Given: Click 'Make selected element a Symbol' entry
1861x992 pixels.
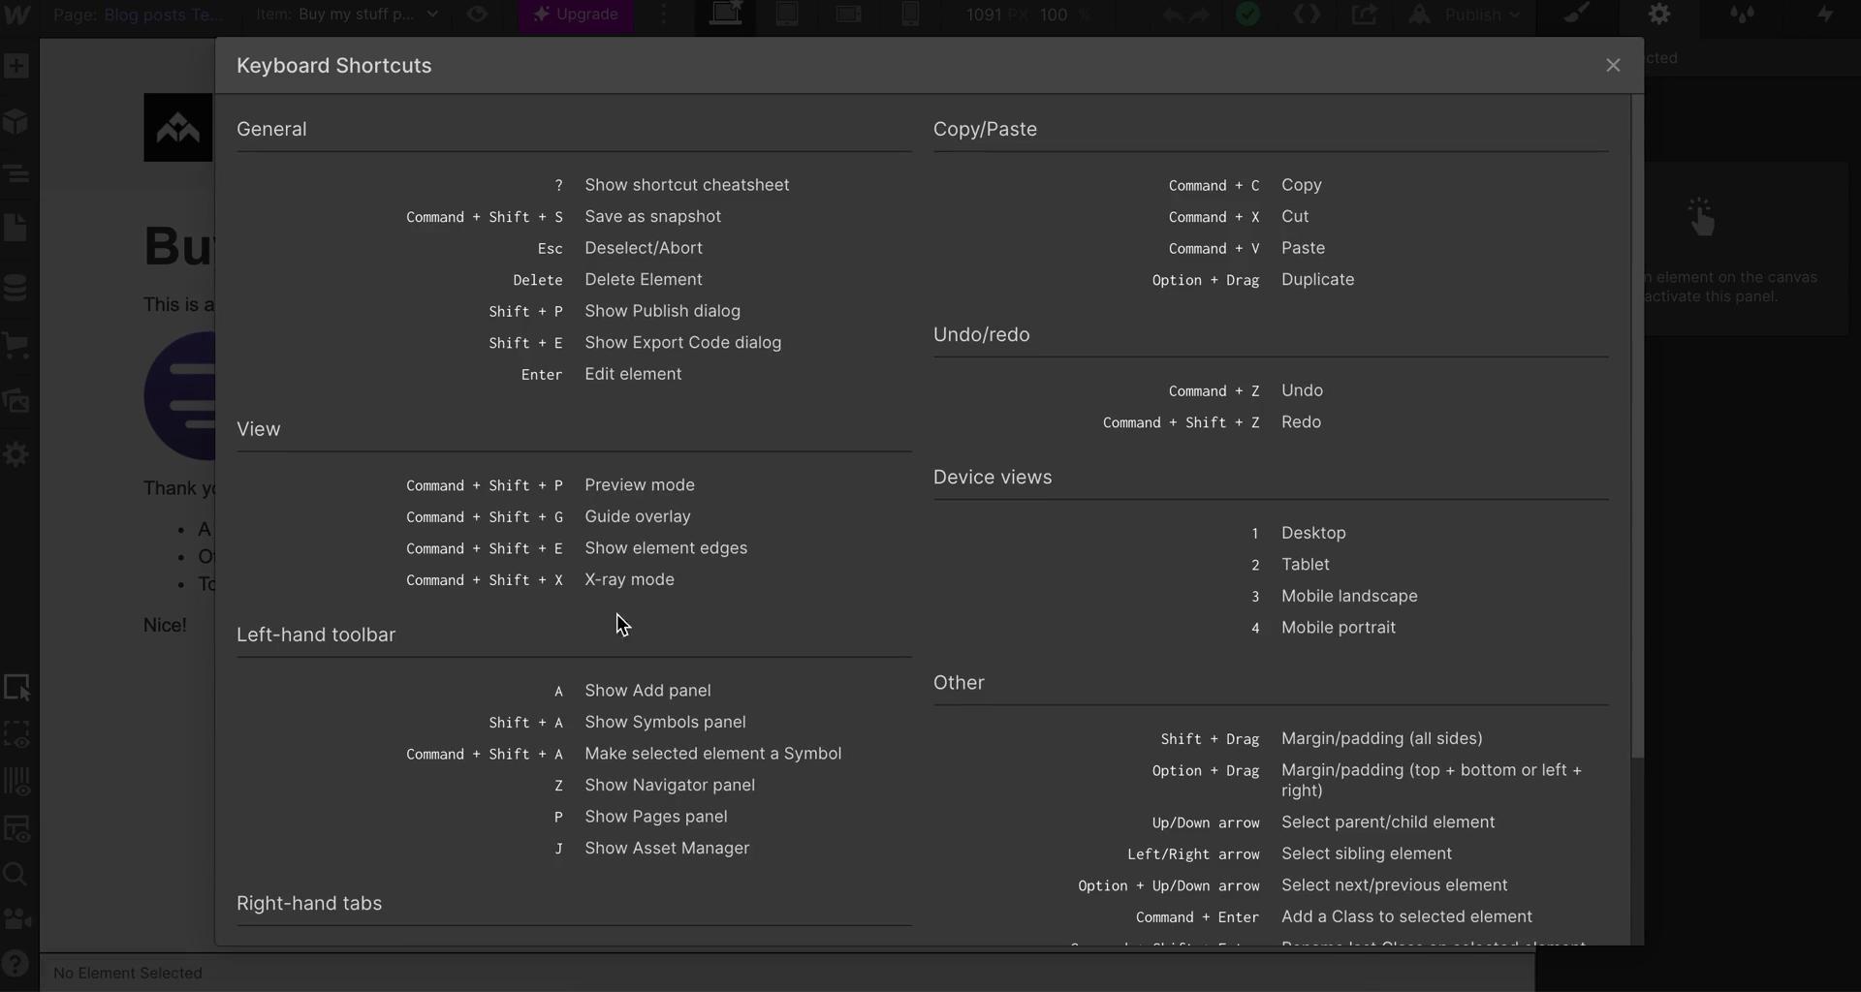Looking at the screenshot, I should (x=712, y=754).
